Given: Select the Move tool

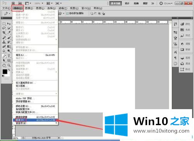Looking at the screenshot, I should (x=9, y=24).
